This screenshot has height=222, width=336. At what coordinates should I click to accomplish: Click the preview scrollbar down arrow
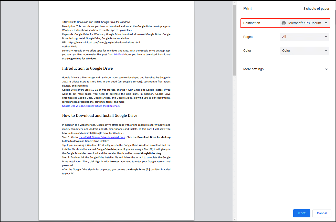[235, 219]
